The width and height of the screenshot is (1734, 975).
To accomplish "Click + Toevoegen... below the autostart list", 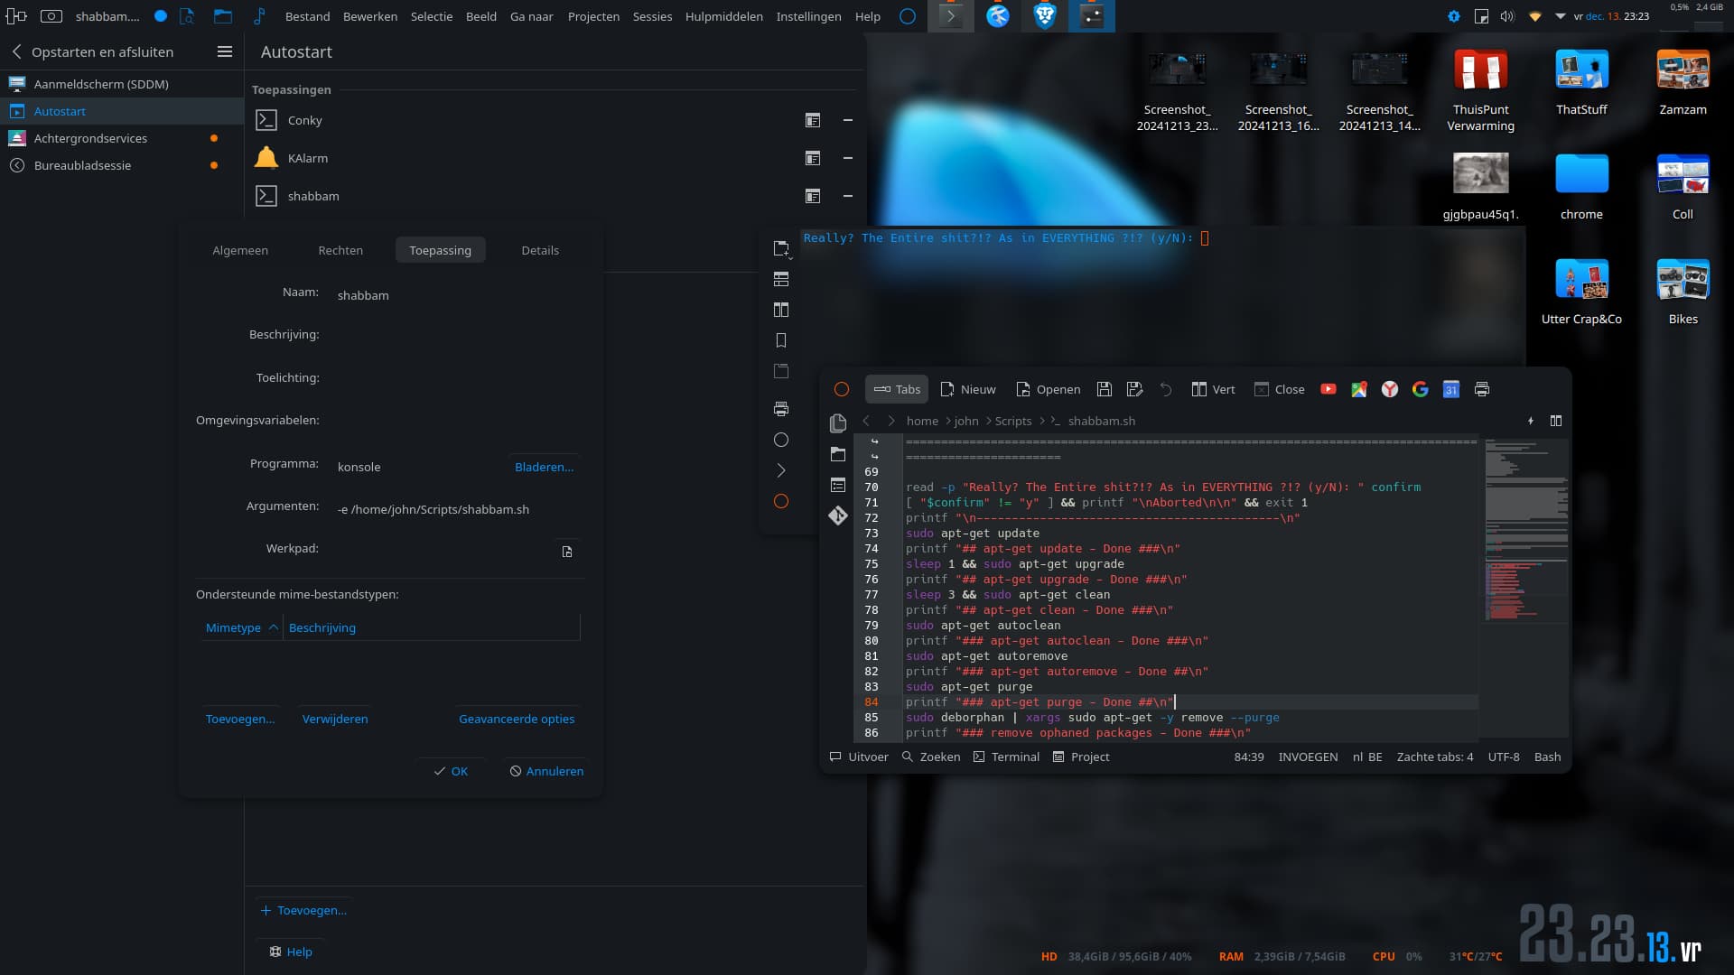I will pos(303,910).
